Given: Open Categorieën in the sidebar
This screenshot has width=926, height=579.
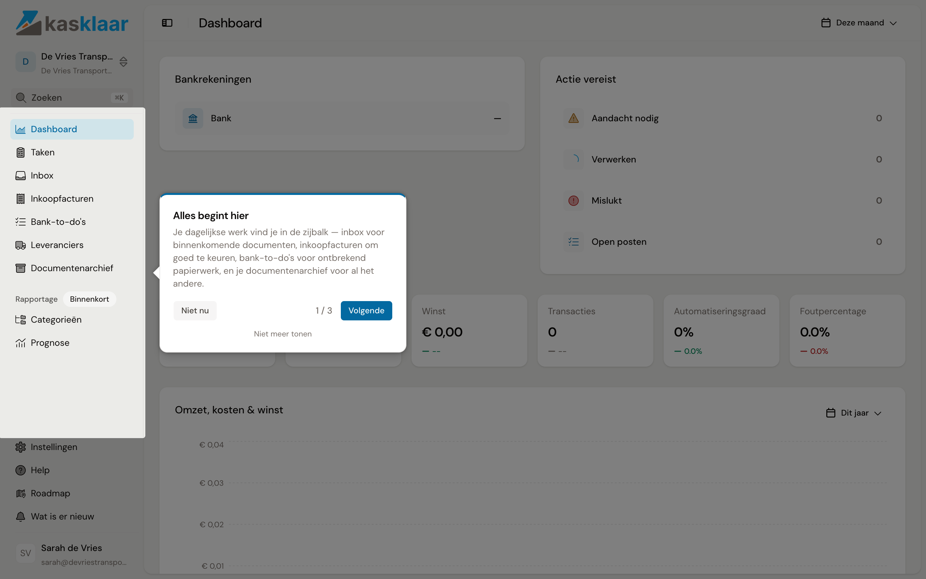Looking at the screenshot, I should pyautogui.click(x=72, y=320).
